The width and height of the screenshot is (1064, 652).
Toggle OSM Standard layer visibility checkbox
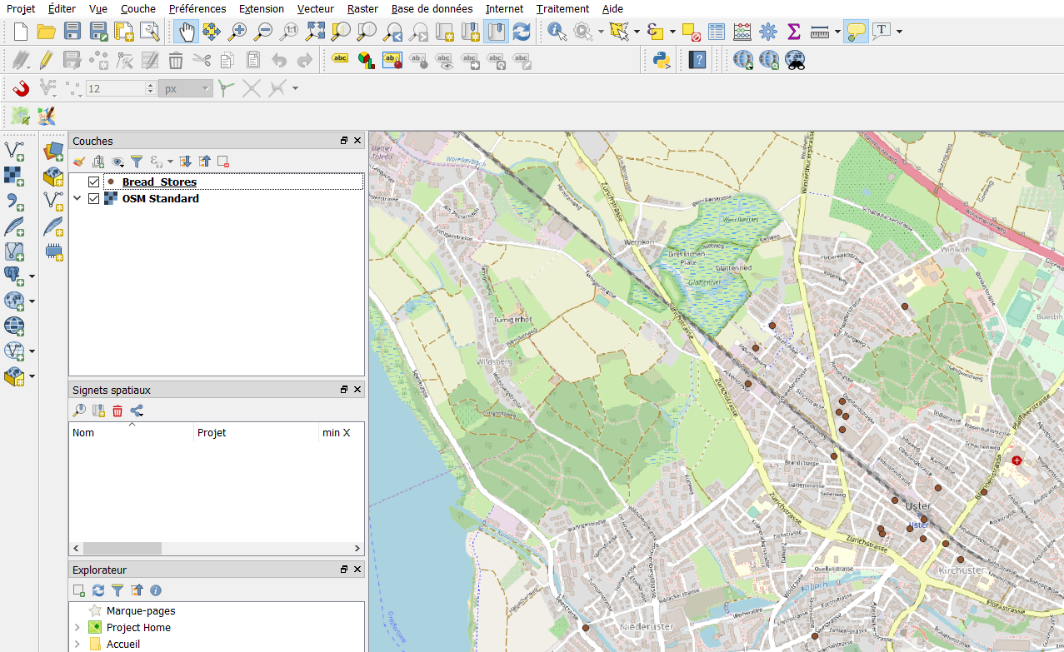93,198
